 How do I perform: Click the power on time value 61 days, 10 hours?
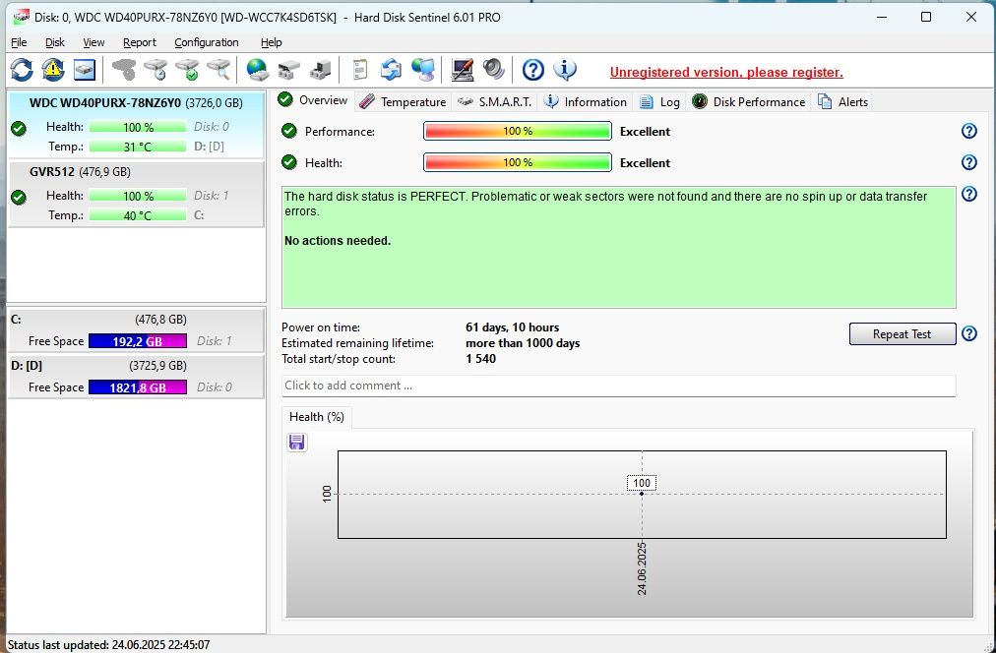(x=512, y=327)
